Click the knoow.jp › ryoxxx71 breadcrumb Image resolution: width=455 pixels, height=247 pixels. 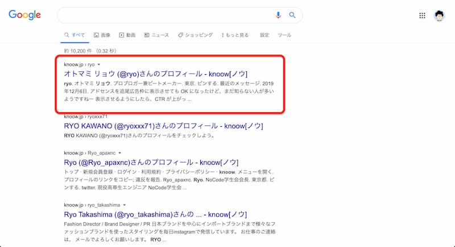click(x=86, y=117)
